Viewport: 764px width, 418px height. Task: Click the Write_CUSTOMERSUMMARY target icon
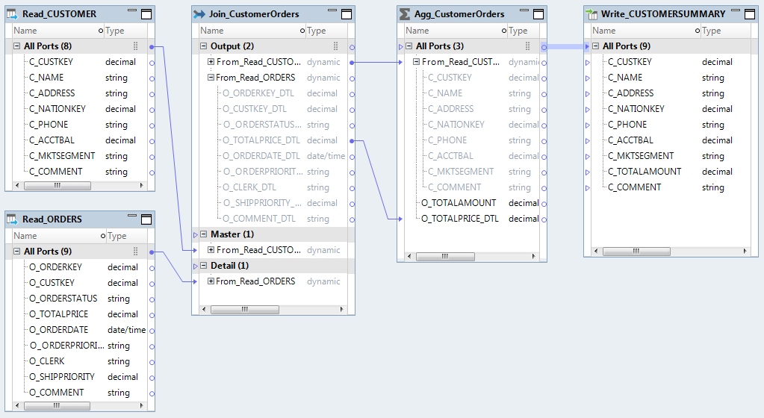point(591,14)
